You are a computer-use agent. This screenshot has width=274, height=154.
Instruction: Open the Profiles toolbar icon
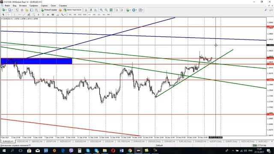coord(9,10)
